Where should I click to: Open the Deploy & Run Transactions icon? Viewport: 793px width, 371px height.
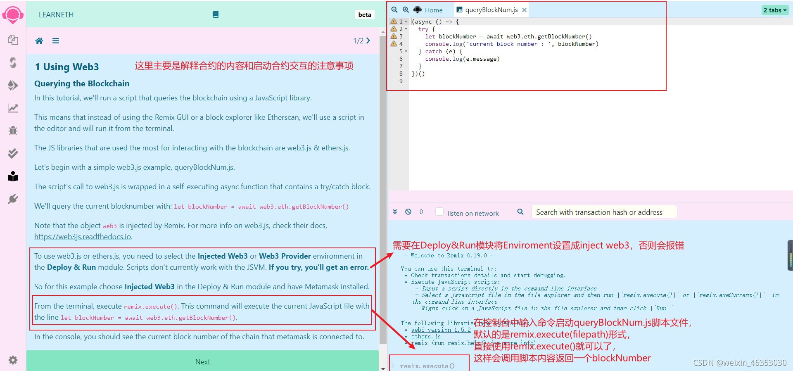[13, 85]
